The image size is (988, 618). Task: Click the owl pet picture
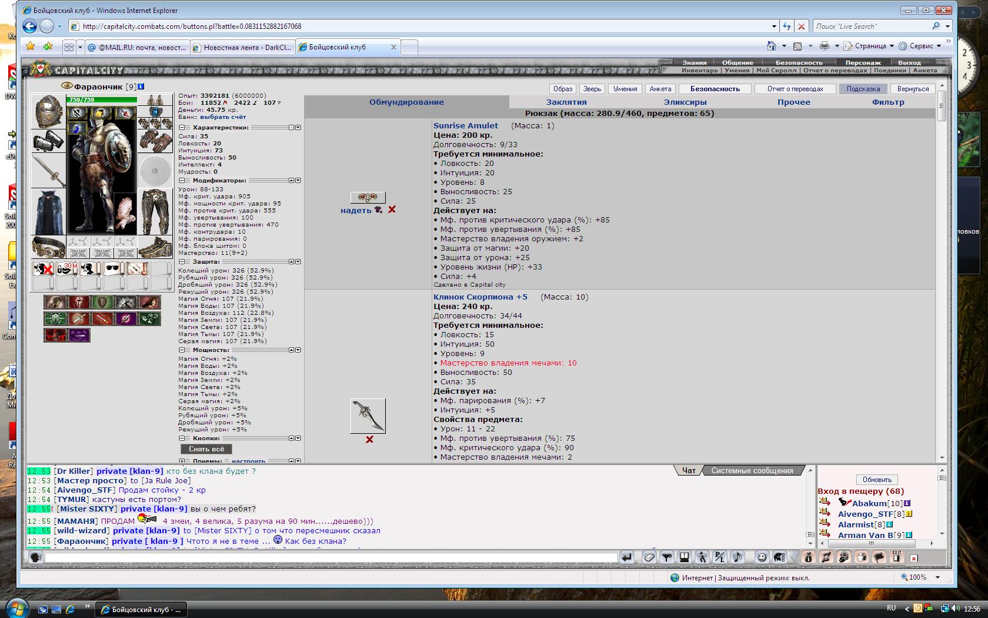pyautogui.click(x=125, y=213)
